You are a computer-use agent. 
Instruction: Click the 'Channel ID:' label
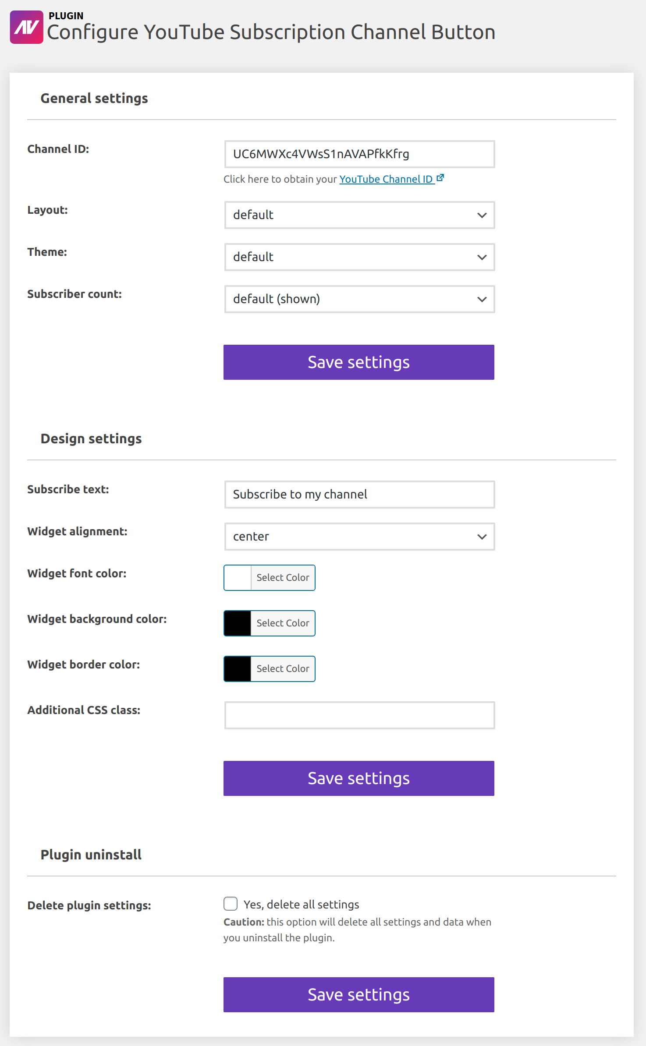pyautogui.click(x=58, y=149)
